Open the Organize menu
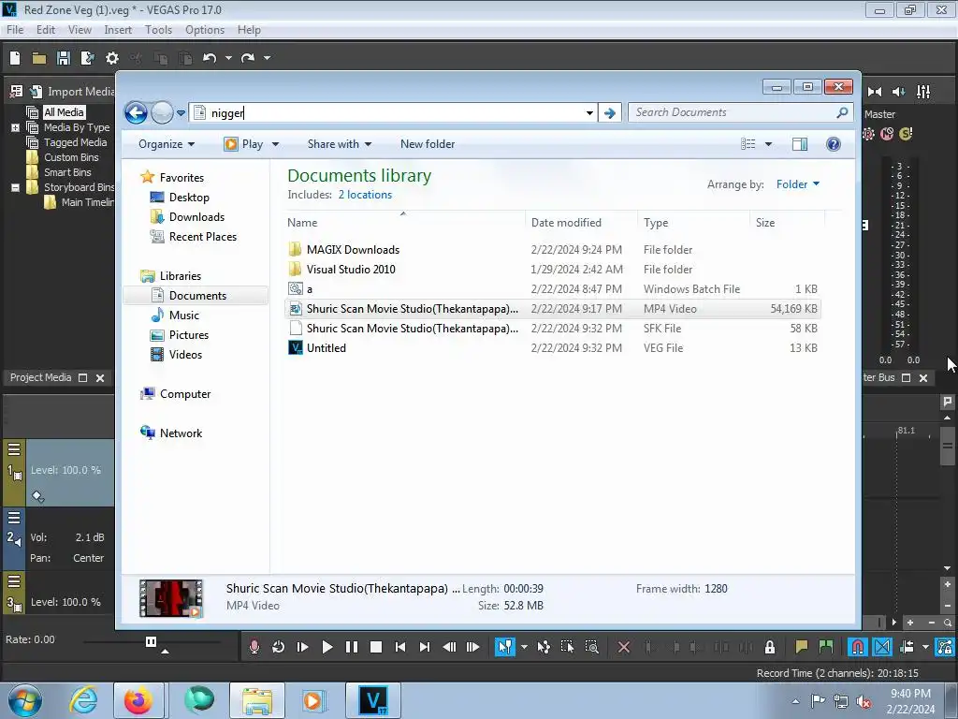The image size is (958, 719). pyautogui.click(x=167, y=144)
